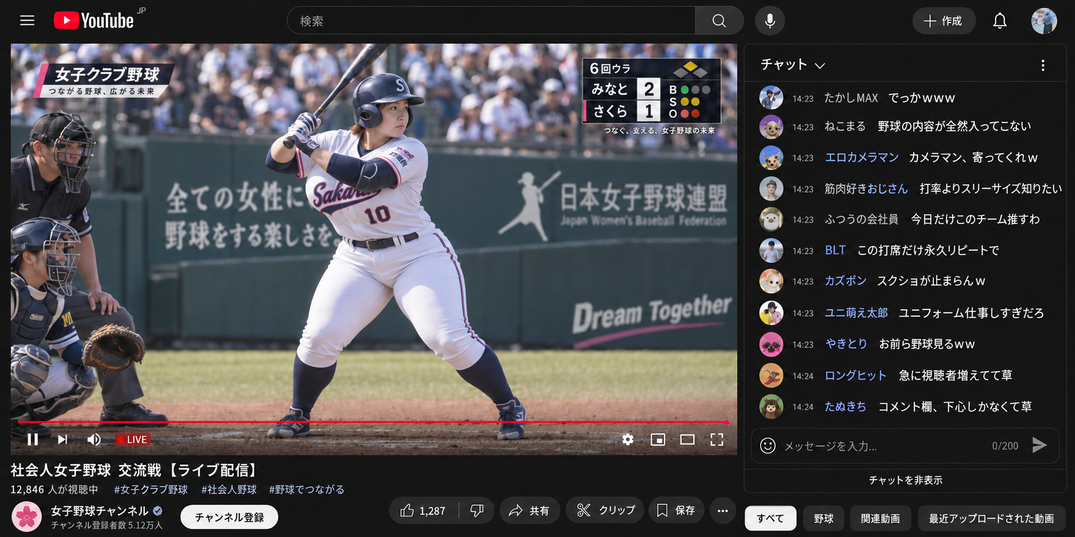The height and width of the screenshot is (537, 1075).
Task: Select the 関連動画 filter chip
Action: (x=880, y=518)
